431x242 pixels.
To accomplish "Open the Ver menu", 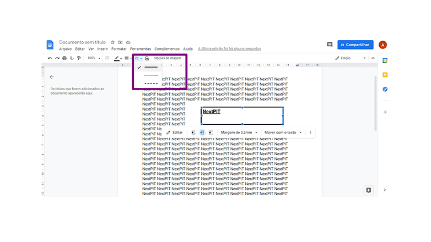I will click(x=91, y=49).
